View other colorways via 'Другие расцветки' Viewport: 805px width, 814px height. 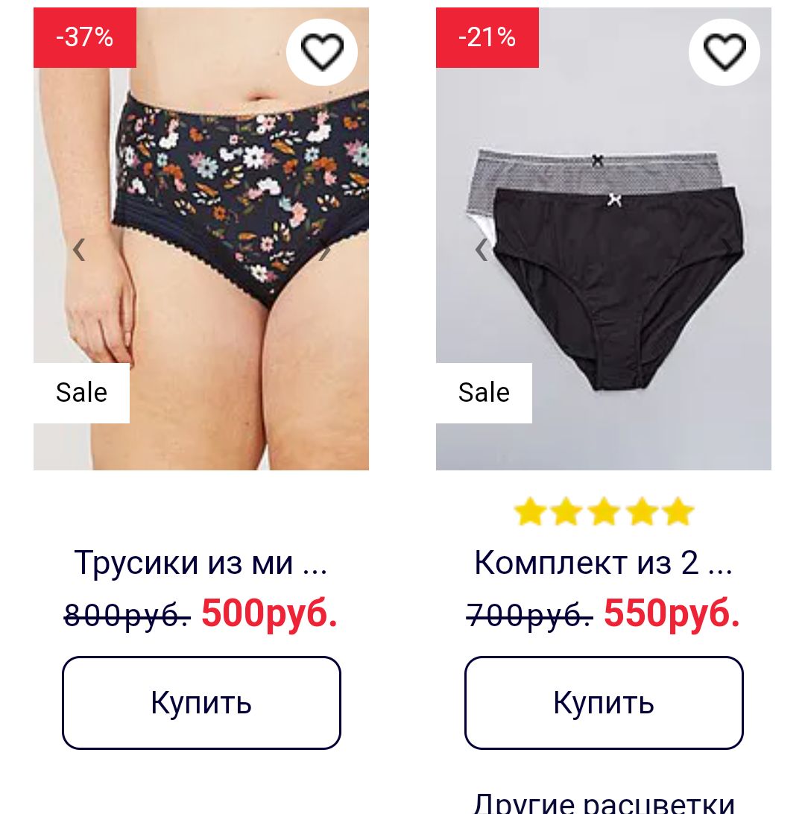604,803
